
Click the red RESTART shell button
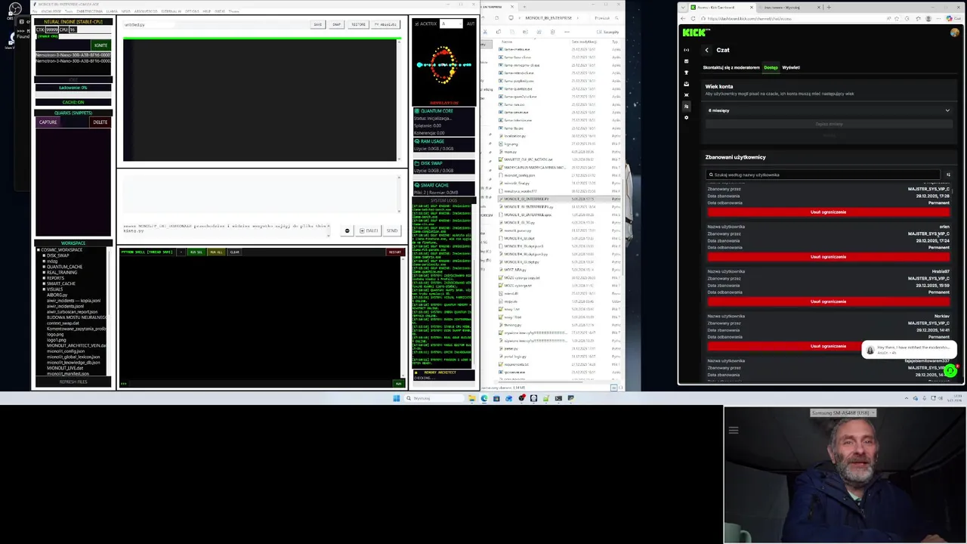(395, 252)
